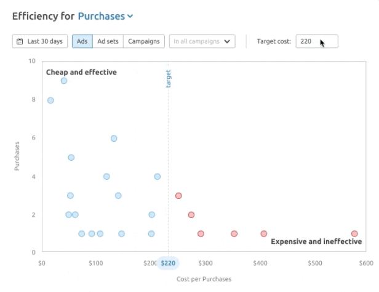This screenshot has height=292, width=379.
Task: Switch to the Ad sets view
Action: 108,42
